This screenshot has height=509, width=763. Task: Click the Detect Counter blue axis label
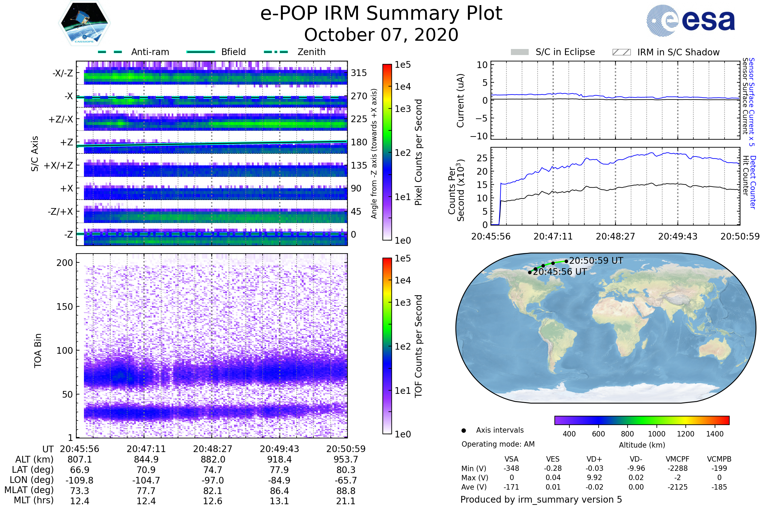tap(753, 182)
